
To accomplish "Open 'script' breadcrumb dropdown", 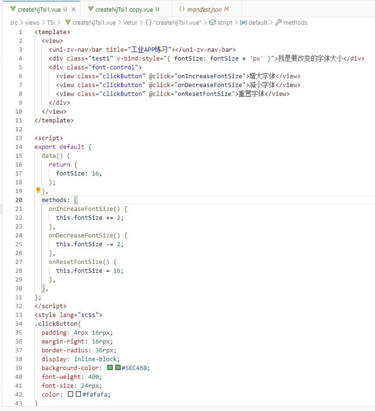I will coord(225,22).
